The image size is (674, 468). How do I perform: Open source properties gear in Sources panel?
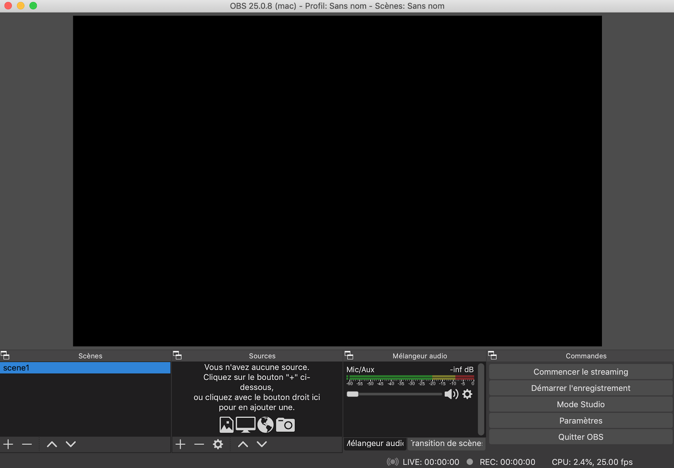tap(218, 444)
